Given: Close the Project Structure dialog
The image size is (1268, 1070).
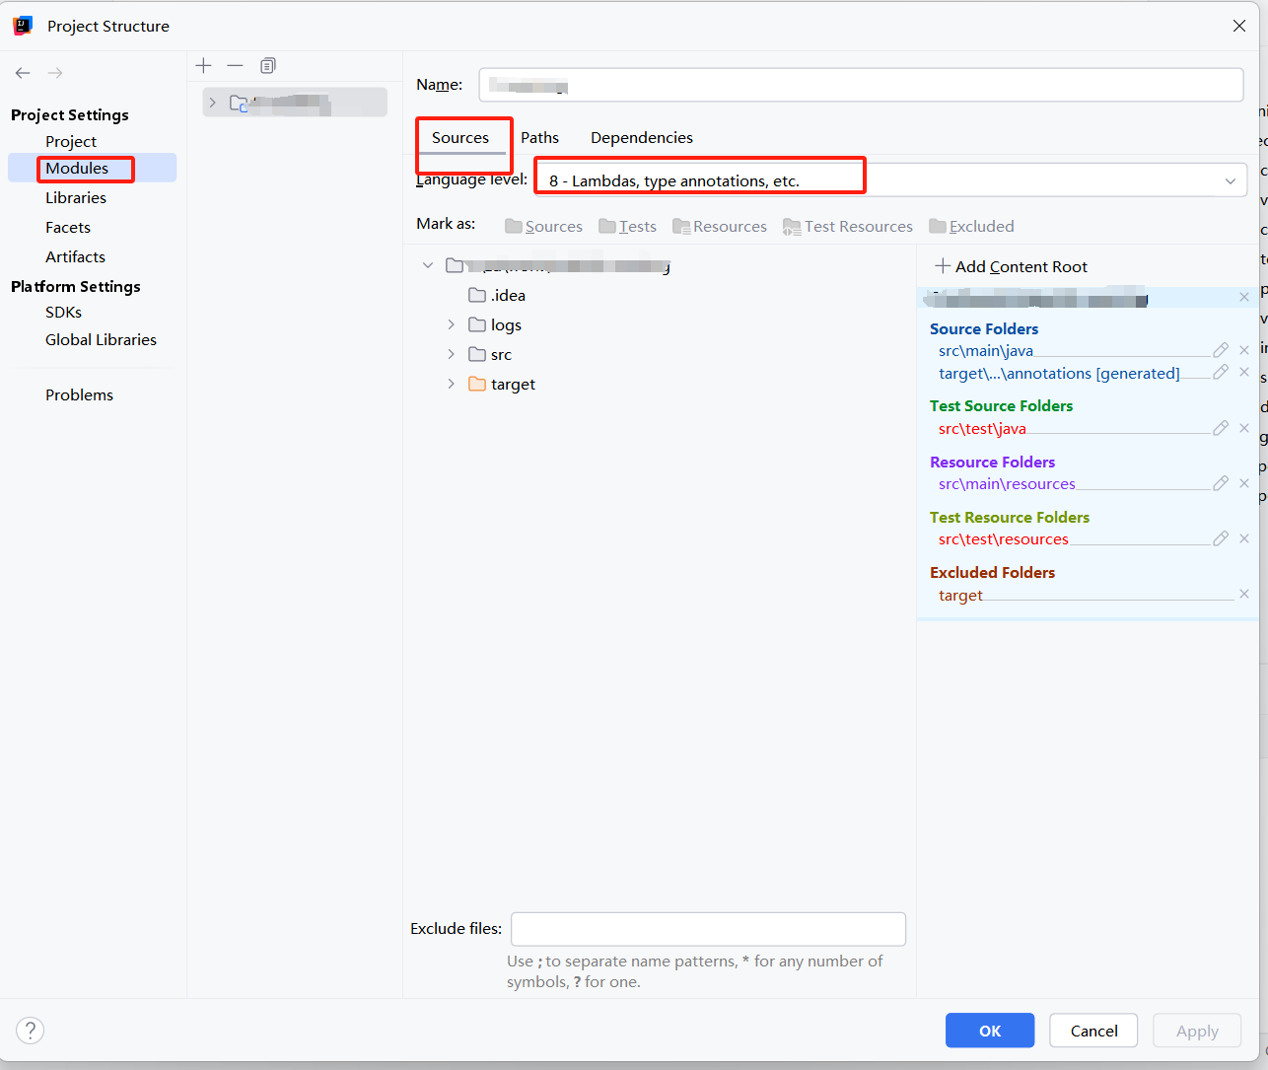Looking at the screenshot, I should 1239,26.
